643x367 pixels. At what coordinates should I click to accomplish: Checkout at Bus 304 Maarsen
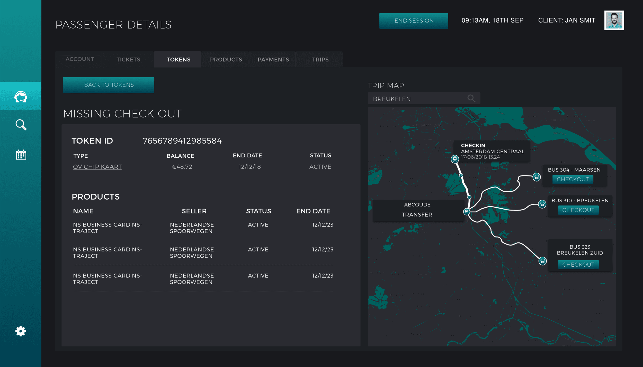pyautogui.click(x=573, y=179)
